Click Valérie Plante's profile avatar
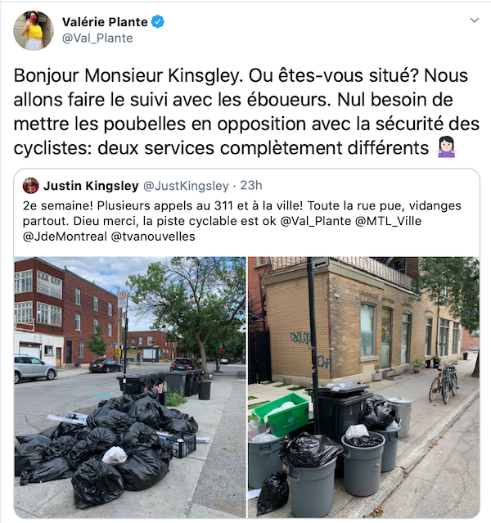This screenshot has width=491, height=523. tap(33, 30)
